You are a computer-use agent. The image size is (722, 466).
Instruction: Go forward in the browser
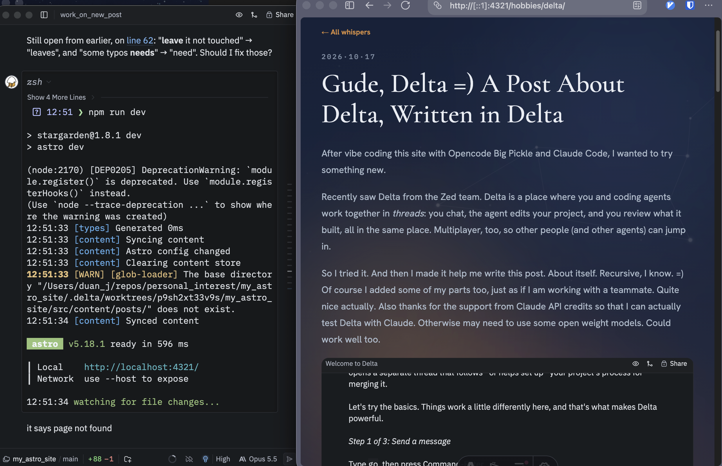387,6
